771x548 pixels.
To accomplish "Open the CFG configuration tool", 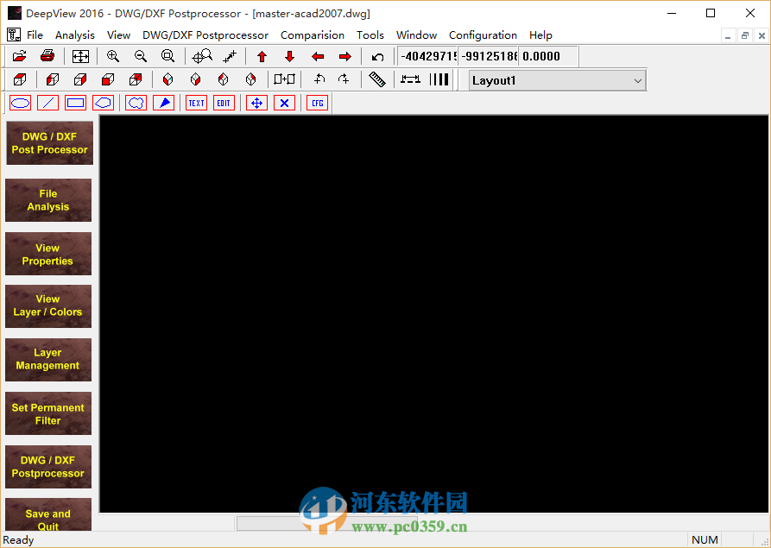I will (x=317, y=103).
